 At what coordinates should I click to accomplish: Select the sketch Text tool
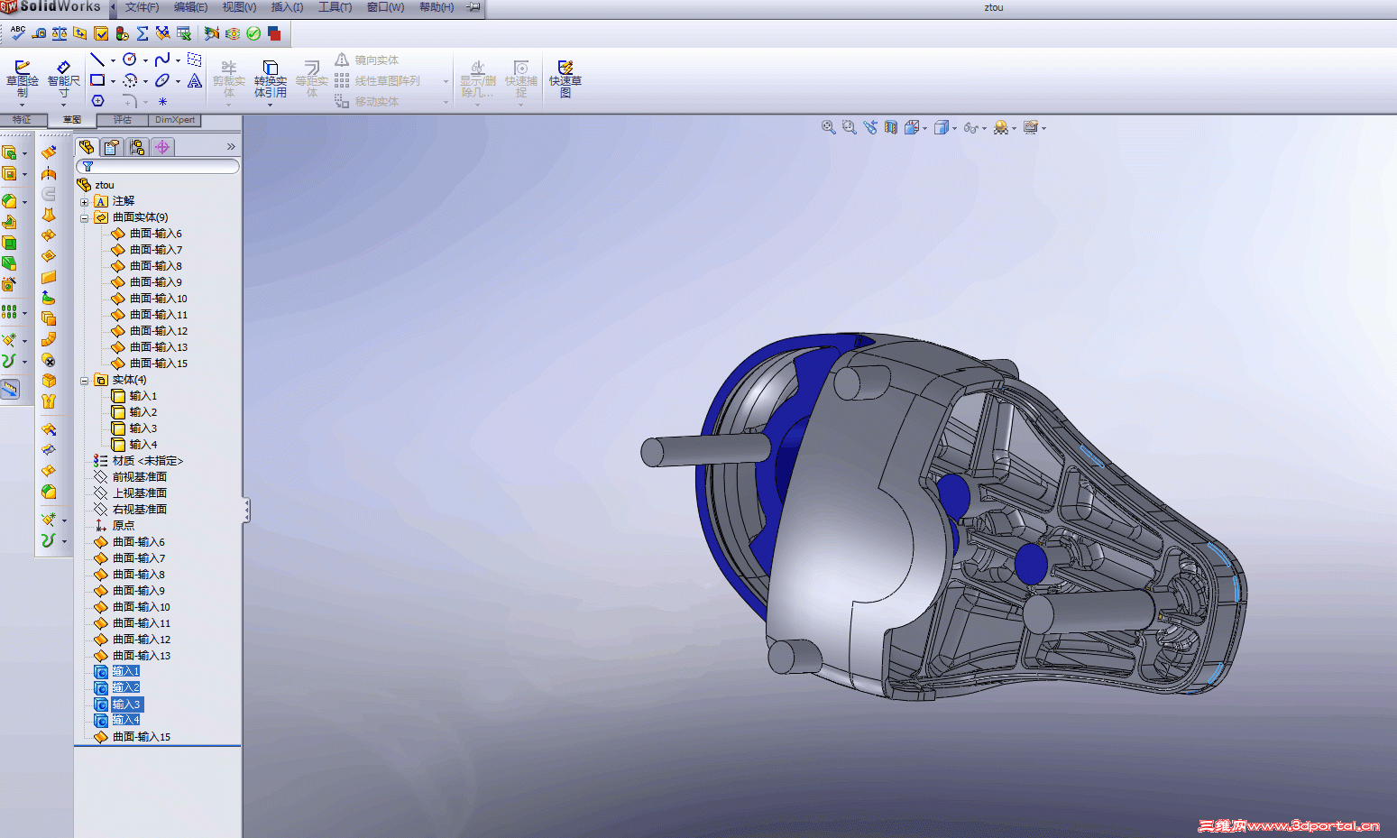pos(195,80)
